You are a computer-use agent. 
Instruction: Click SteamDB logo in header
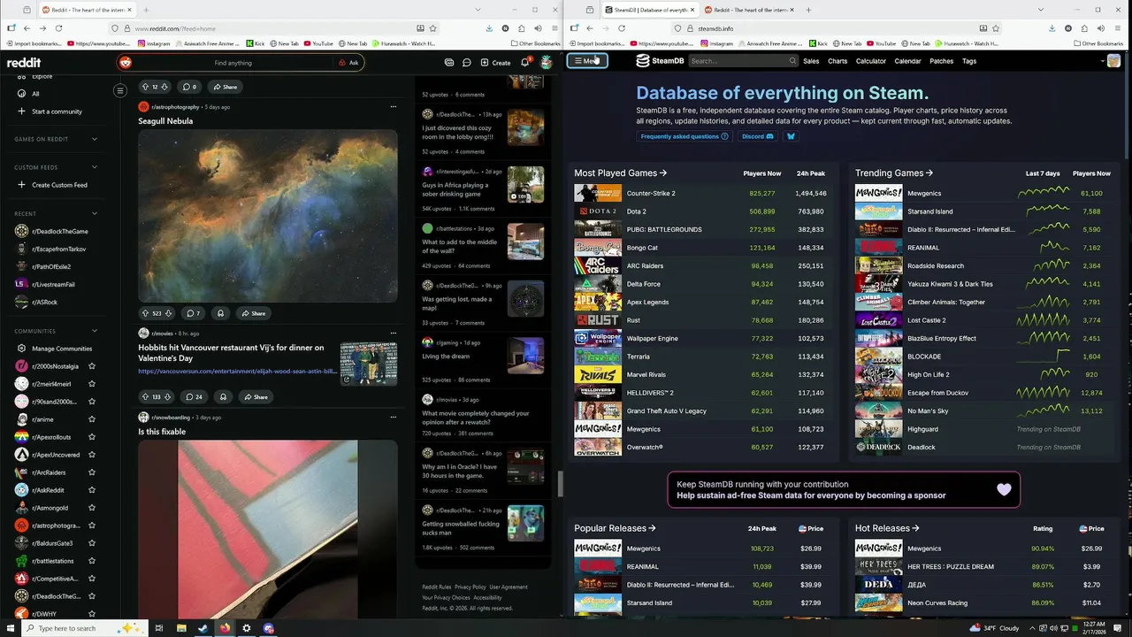660,61
